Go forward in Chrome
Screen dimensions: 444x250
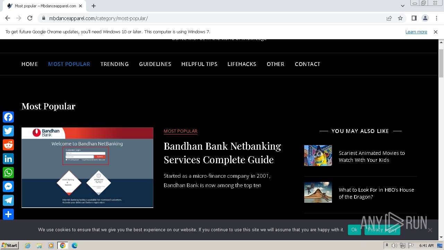point(19,18)
